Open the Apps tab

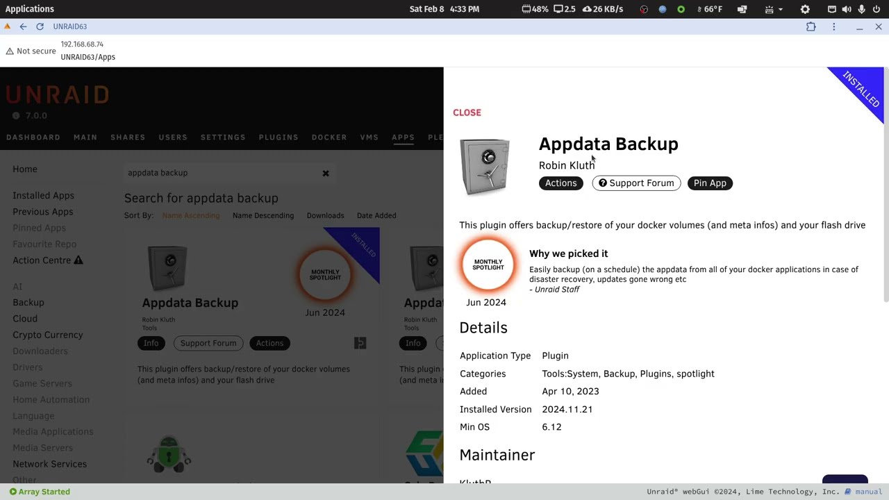pyautogui.click(x=403, y=137)
